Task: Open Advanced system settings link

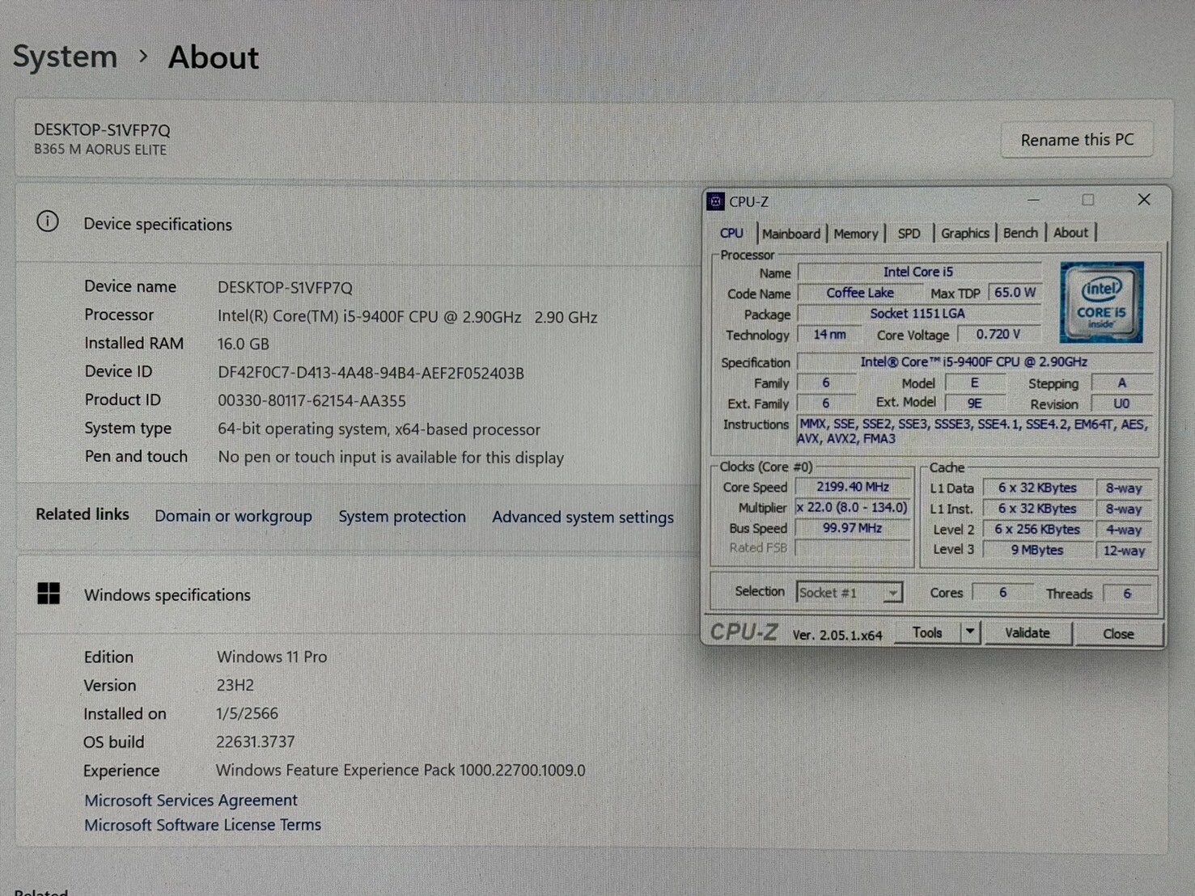Action: (x=583, y=518)
